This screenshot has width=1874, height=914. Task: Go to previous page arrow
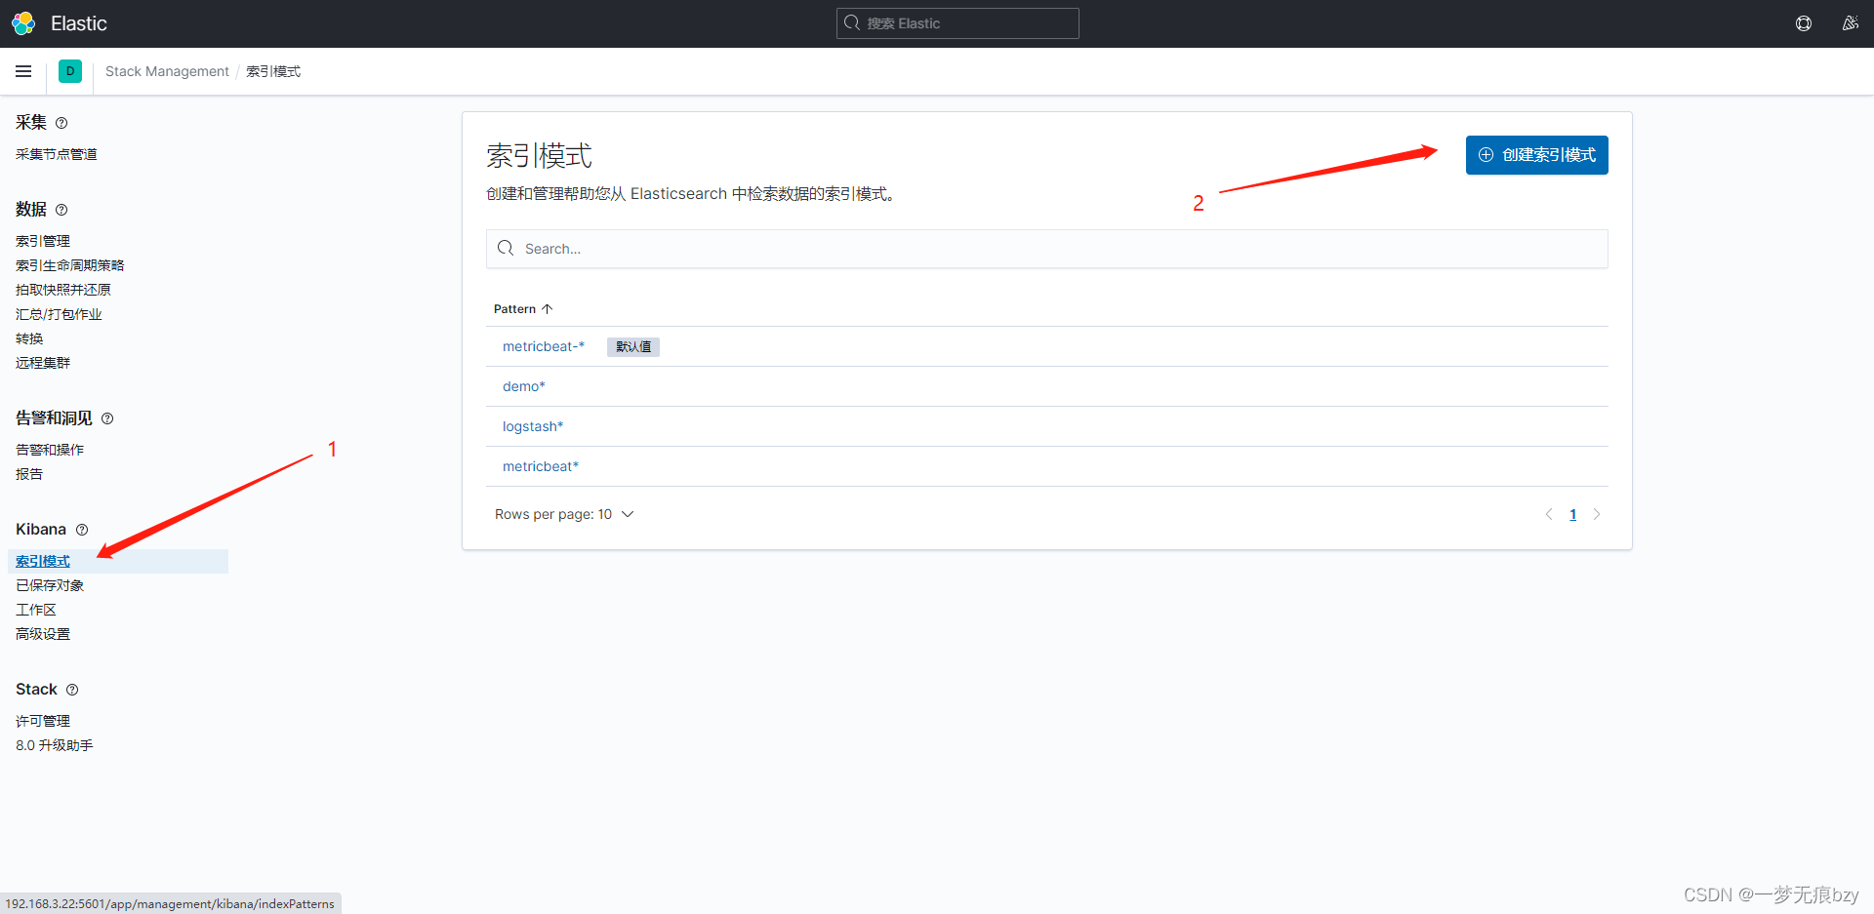(1549, 514)
